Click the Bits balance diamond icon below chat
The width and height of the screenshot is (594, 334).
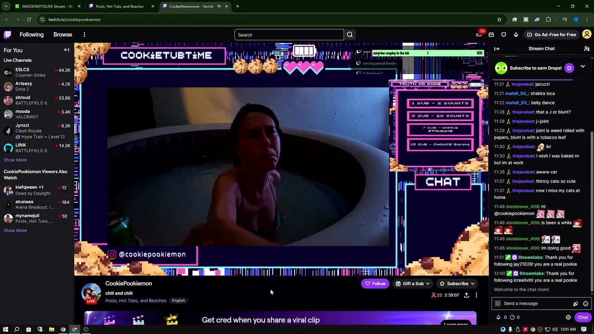[x=498, y=317]
